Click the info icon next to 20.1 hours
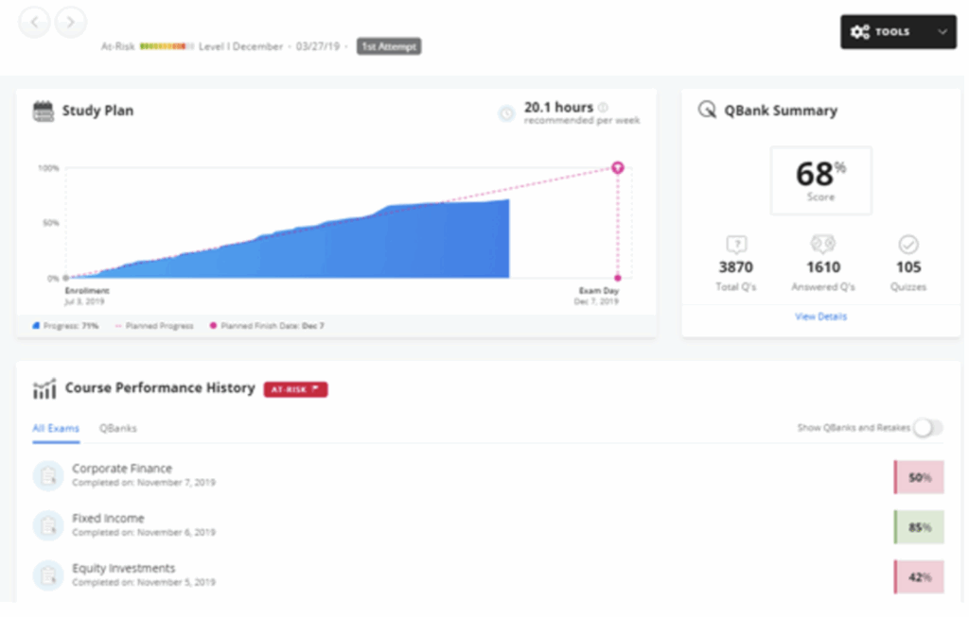 [x=604, y=108]
